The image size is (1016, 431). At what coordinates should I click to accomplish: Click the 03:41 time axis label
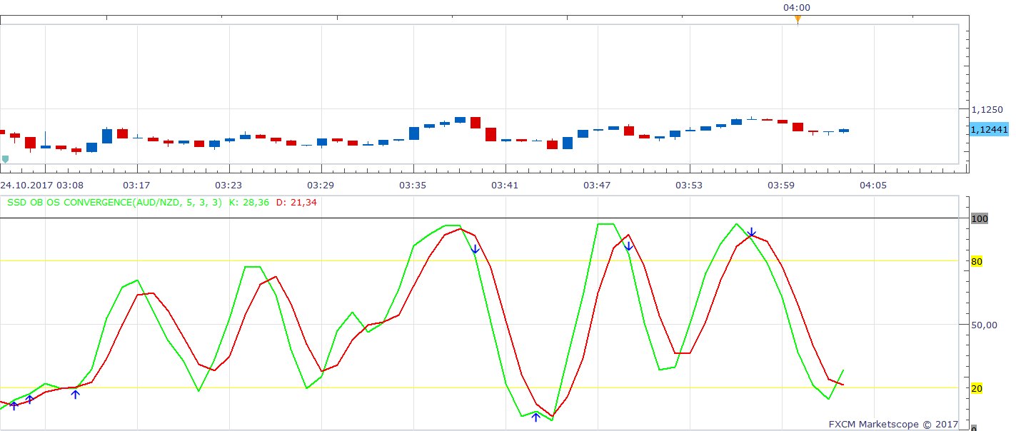click(505, 185)
